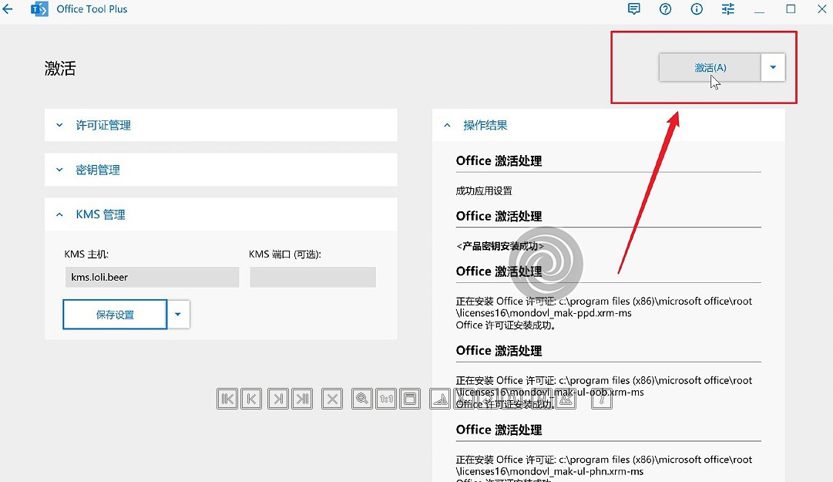The width and height of the screenshot is (833, 482).
Task: Collapse the KMS 管理 section
Action: tap(221, 214)
